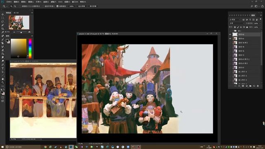
Task: Click the 100% zoom button
Action: coord(72,6)
